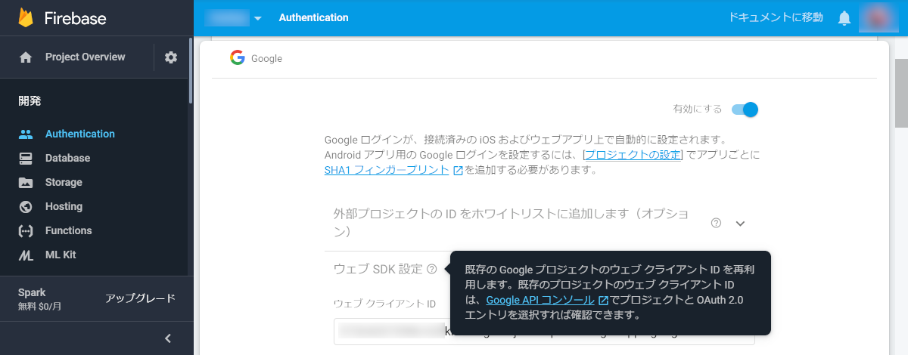Click the Authentication header title
This screenshot has width=908, height=355.
(x=314, y=17)
